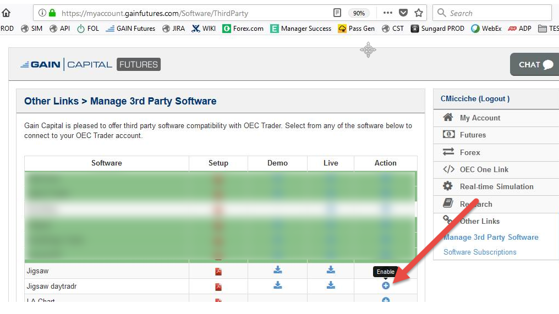Click the Action column header
Screen dimensions: 559x314
pyautogui.click(x=385, y=163)
